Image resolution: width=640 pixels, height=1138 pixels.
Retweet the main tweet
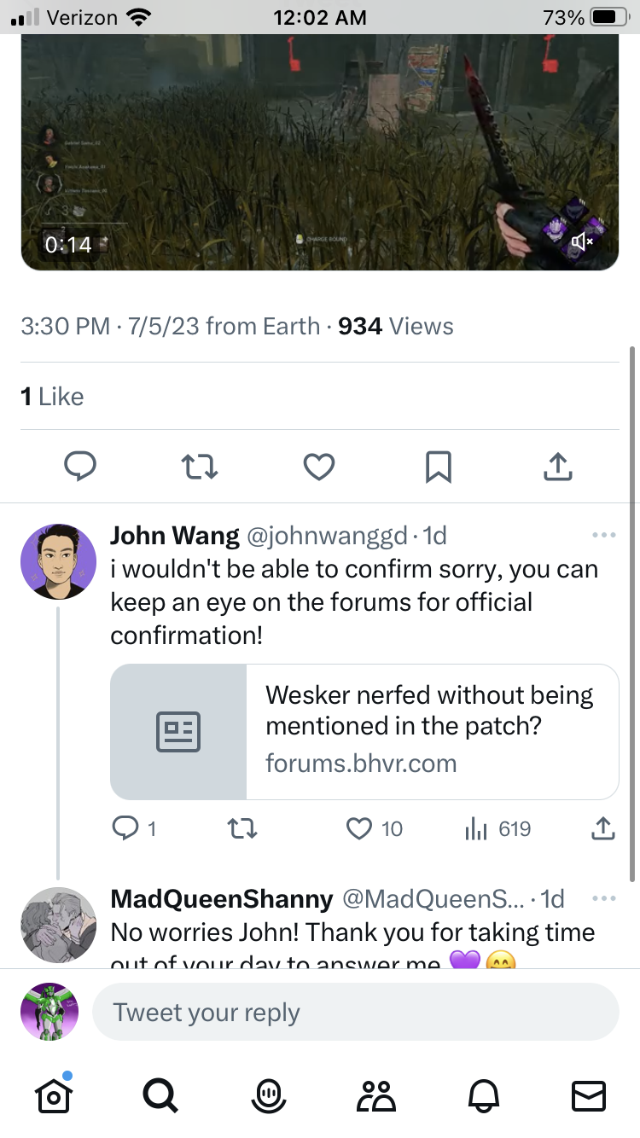pos(200,466)
